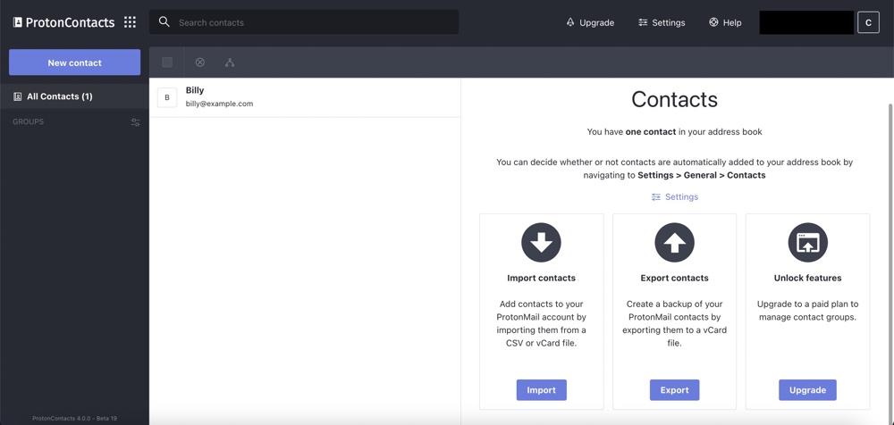894x425 pixels.
Task: Open Upgrade in the top bar
Action: pyautogui.click(x=590, y=23)
